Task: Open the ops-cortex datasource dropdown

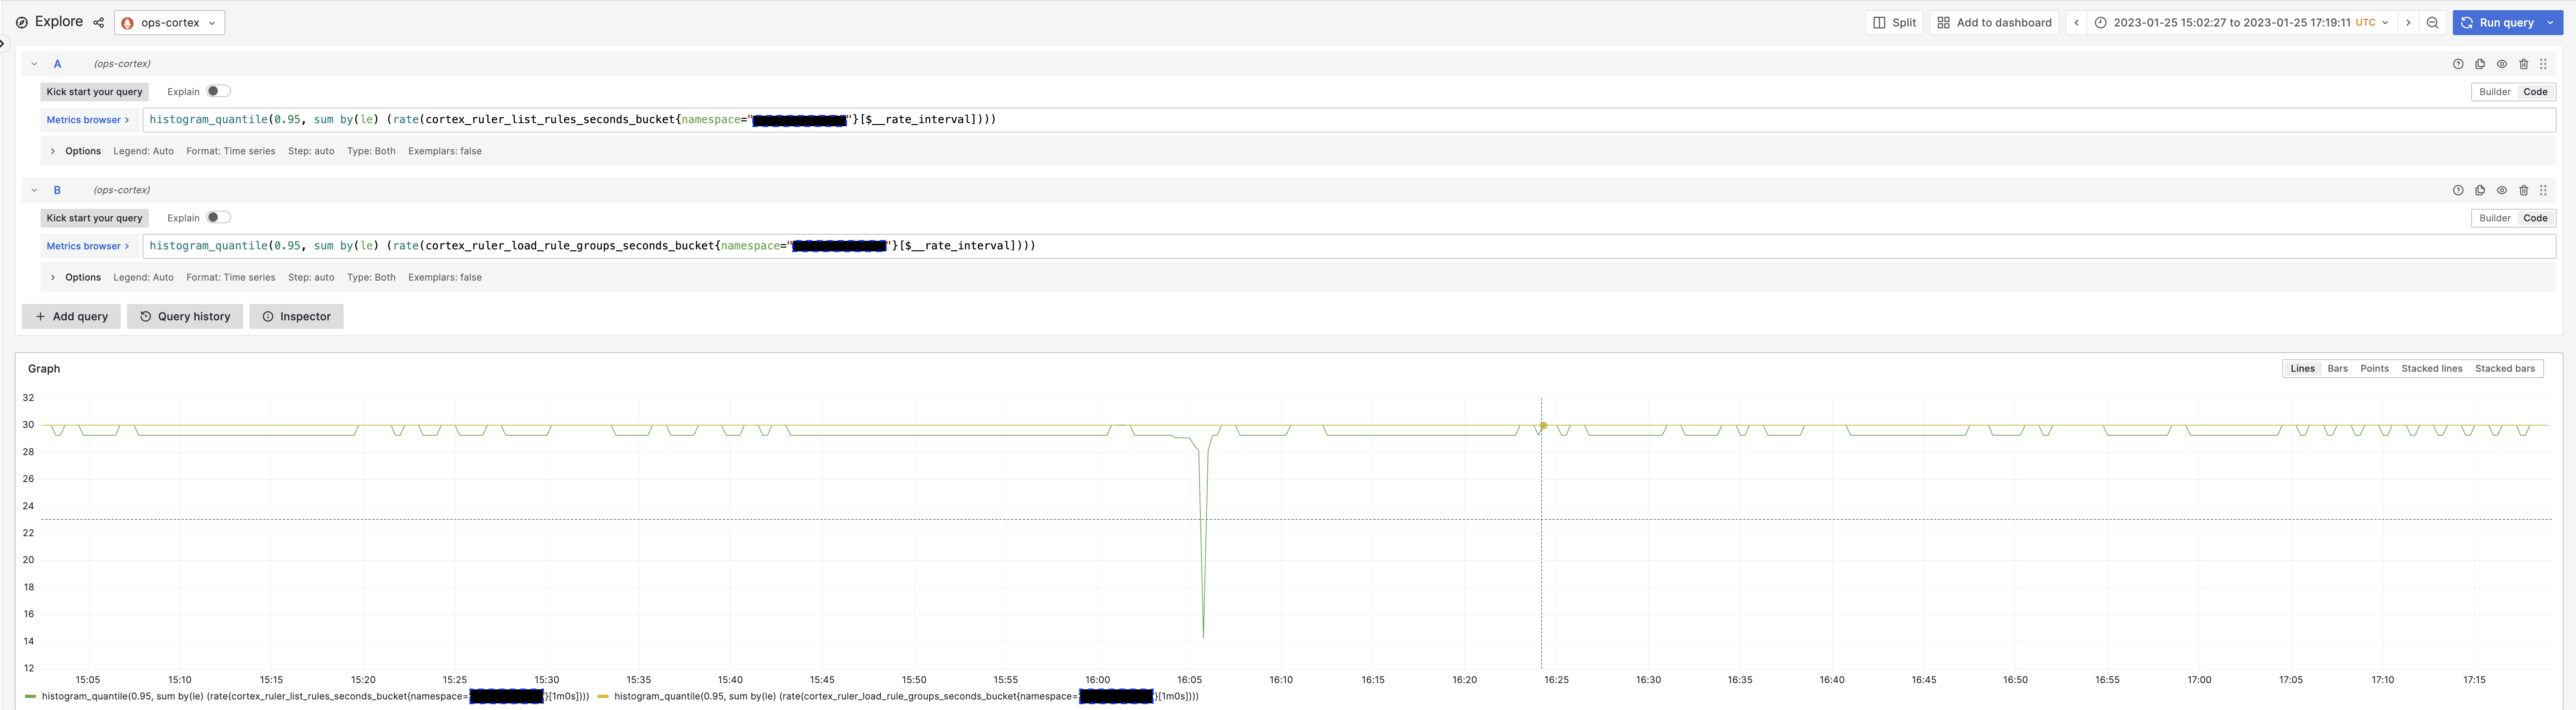Action: pyautogui.click(x=169, y=22)
